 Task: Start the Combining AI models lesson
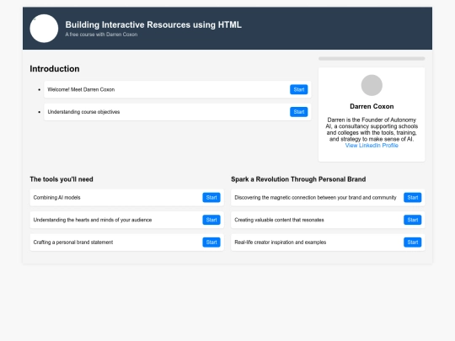[211, 198]
